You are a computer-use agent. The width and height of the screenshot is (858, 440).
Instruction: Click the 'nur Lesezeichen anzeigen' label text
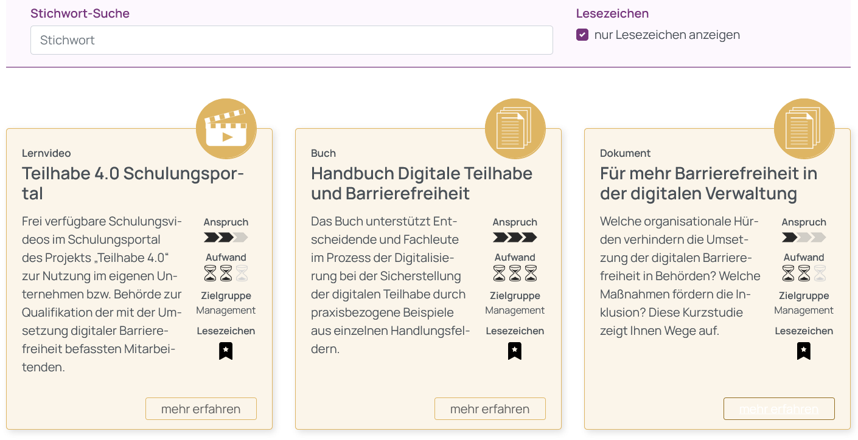pos(667,35)
